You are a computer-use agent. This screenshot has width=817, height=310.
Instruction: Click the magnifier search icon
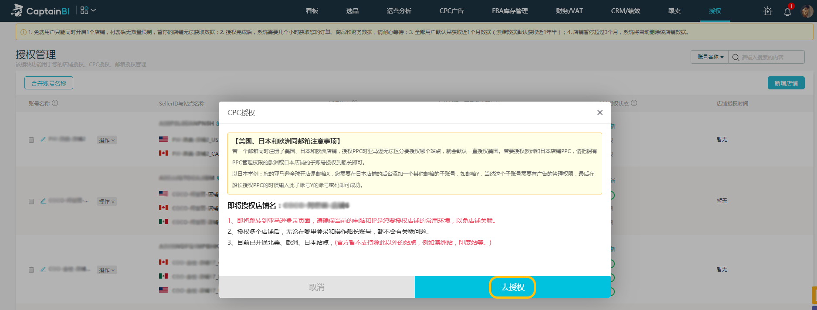pos(736,57)
